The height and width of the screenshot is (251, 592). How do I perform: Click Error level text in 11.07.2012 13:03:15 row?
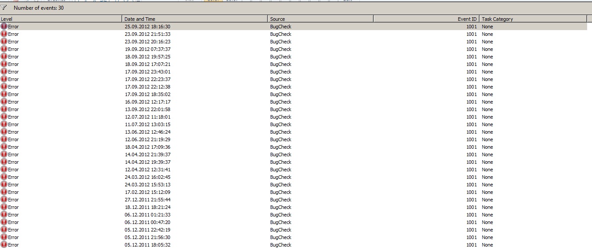coord(13,124)
